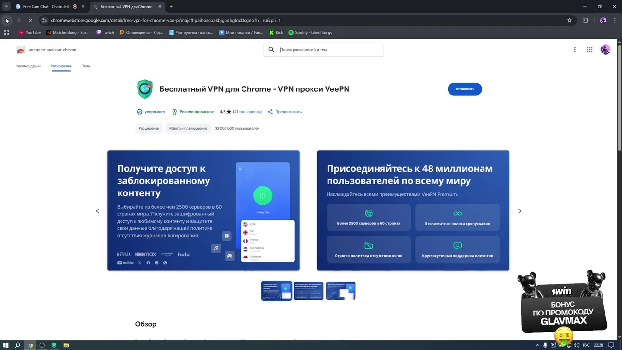
Task: Go back using the browser back arrow
Action: pos(7,20)
